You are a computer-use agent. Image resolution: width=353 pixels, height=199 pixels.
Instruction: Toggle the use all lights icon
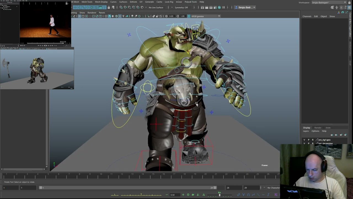pyautogui.click(x=123, y=16)
